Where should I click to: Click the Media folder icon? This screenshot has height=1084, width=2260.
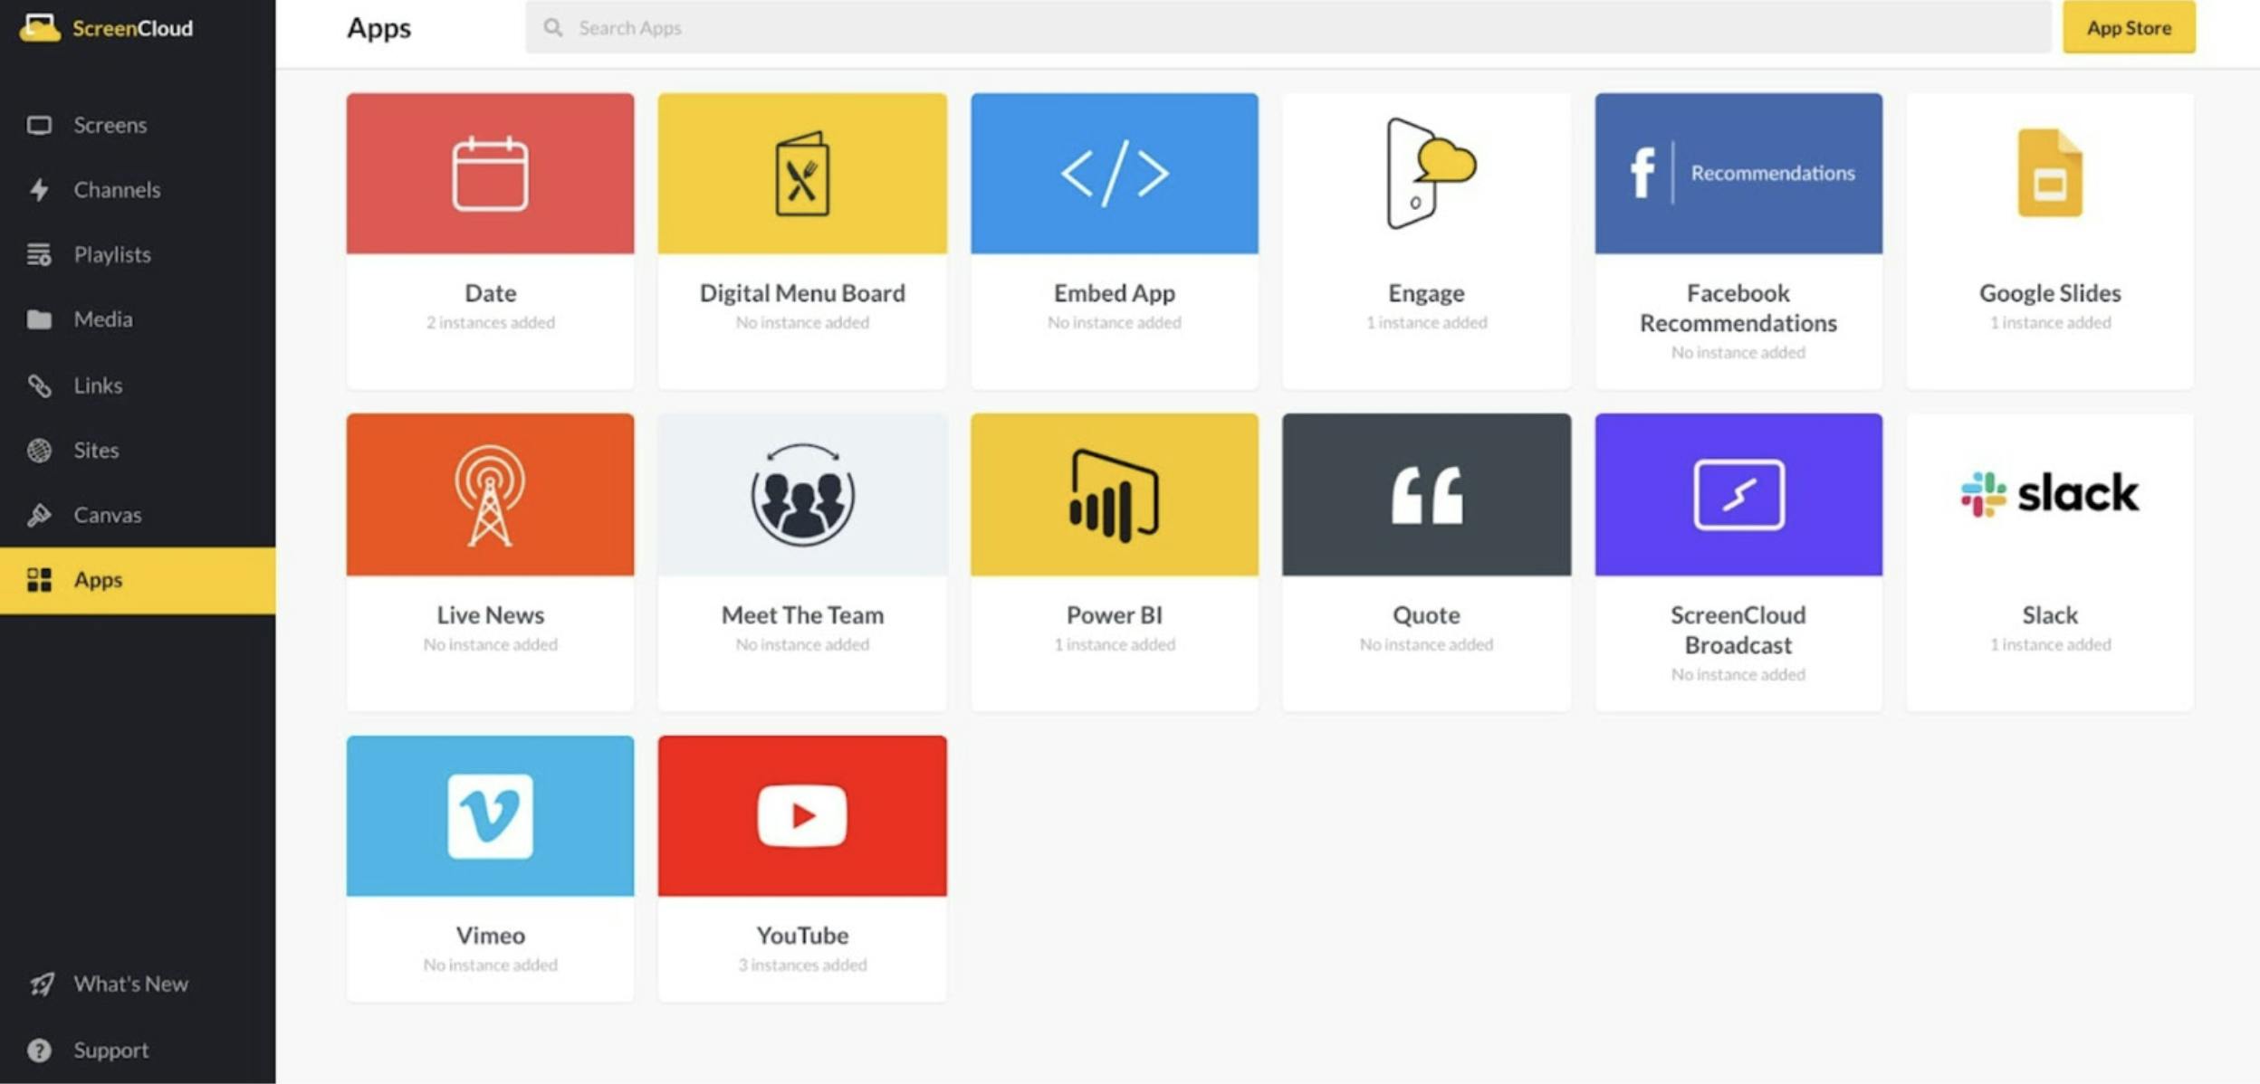coord(39,319)
